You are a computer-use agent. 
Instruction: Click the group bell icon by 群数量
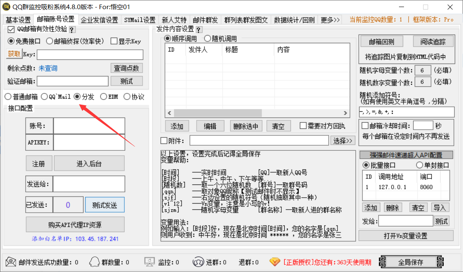pyautogui.click(x=94, y=262)
